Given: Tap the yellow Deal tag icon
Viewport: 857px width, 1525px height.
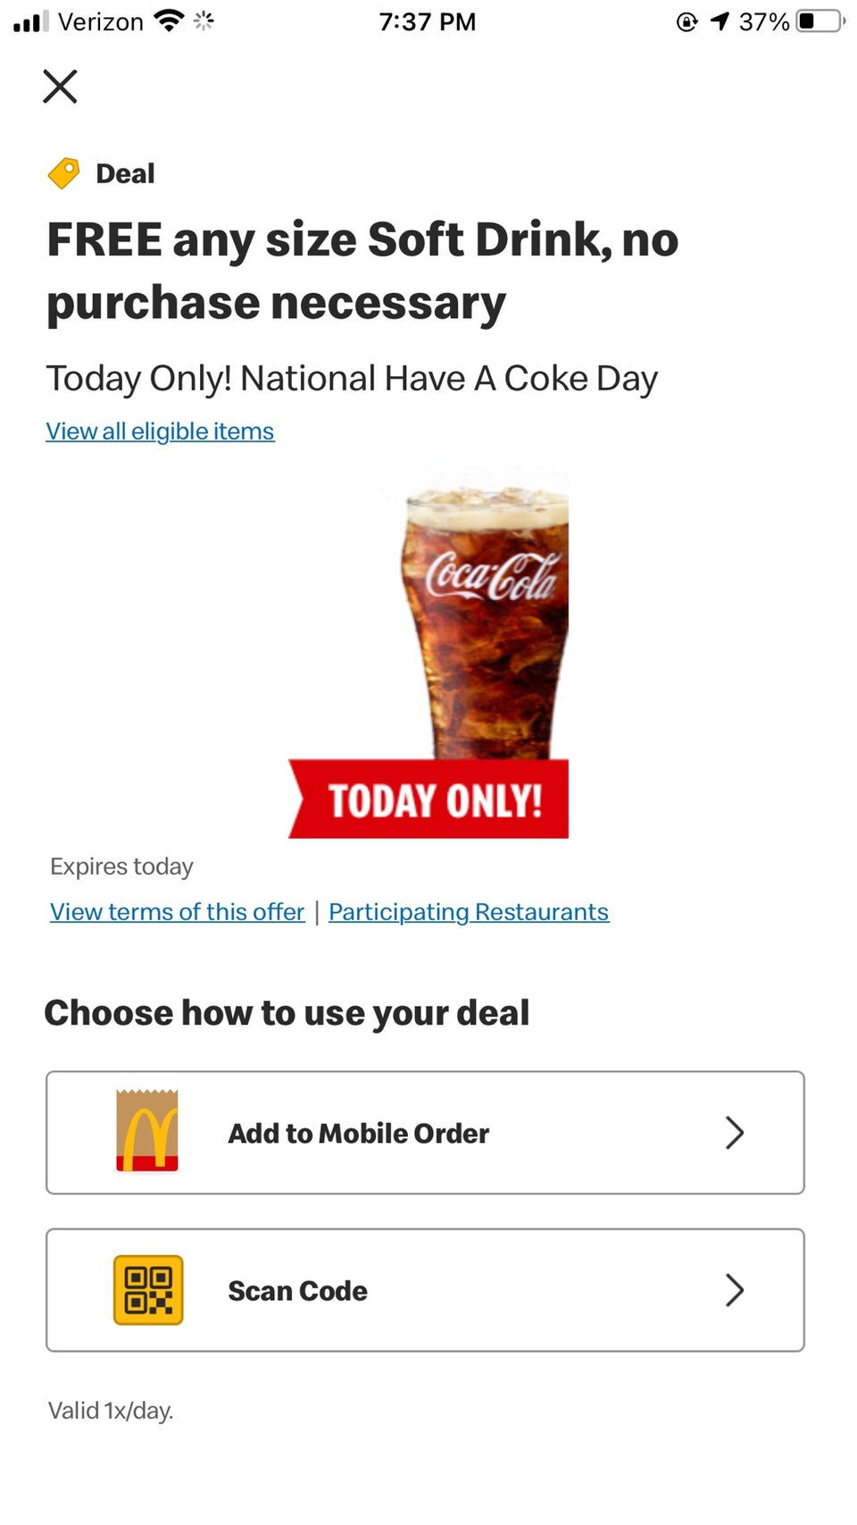Looking at the screenshot, I should (63, 173).
